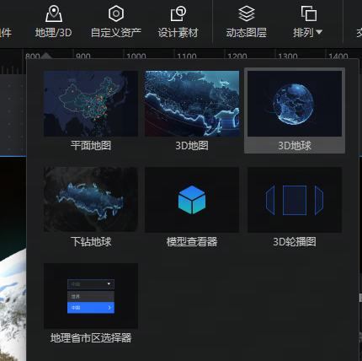The width and height of the screenshot is (362, 361).
Task: Select the 3D地图 component thumbnail
Action: coord(192,104)
